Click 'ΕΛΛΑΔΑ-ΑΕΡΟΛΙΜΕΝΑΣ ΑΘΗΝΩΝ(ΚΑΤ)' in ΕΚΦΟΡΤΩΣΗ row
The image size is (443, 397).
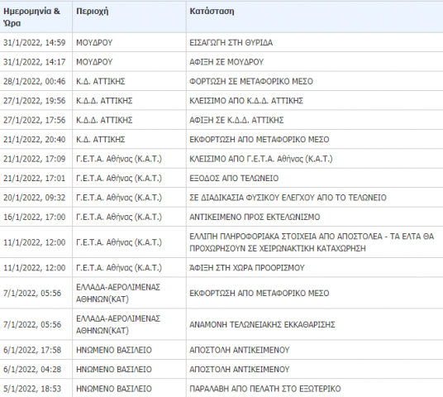coord(118,293)
